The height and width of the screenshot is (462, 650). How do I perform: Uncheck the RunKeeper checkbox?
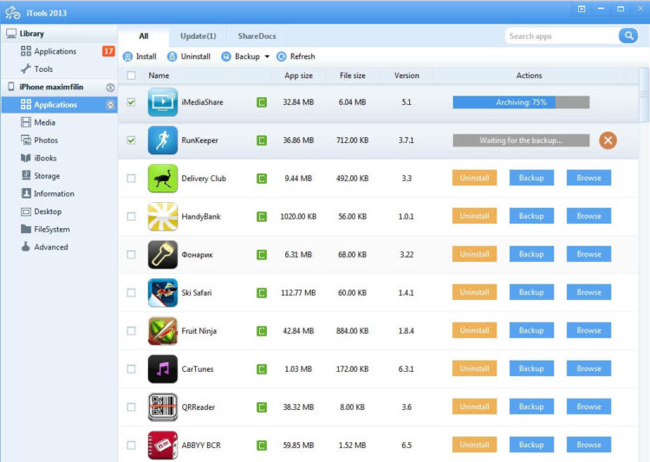[x=131, y=140]
